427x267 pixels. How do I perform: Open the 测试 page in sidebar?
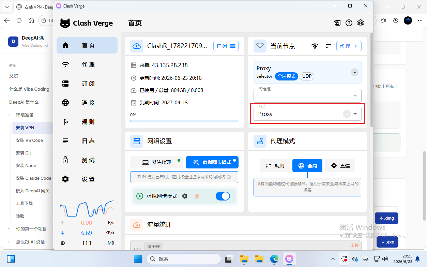(x=87, y=160)
